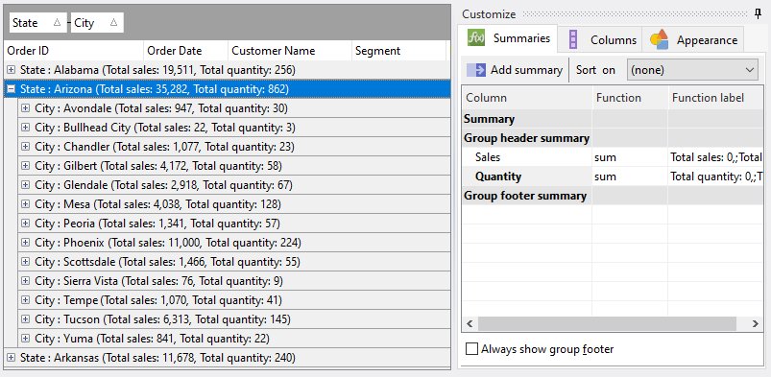Click the Order ID column header
The height and width of the screenshot is (377, 771).
pos(74,51)
